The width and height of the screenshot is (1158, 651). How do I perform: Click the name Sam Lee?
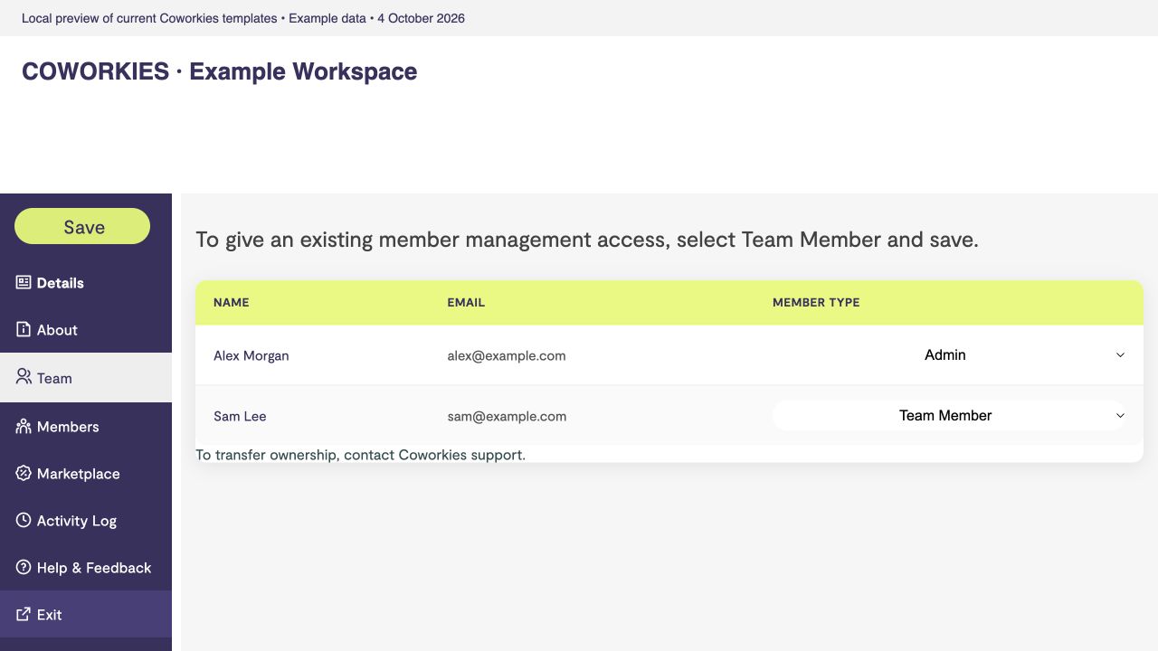pyautogui.click(x=240, y=416)
